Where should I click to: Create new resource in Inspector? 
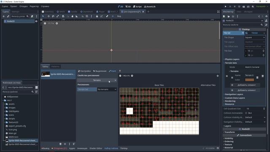click(x=224, y=16)
